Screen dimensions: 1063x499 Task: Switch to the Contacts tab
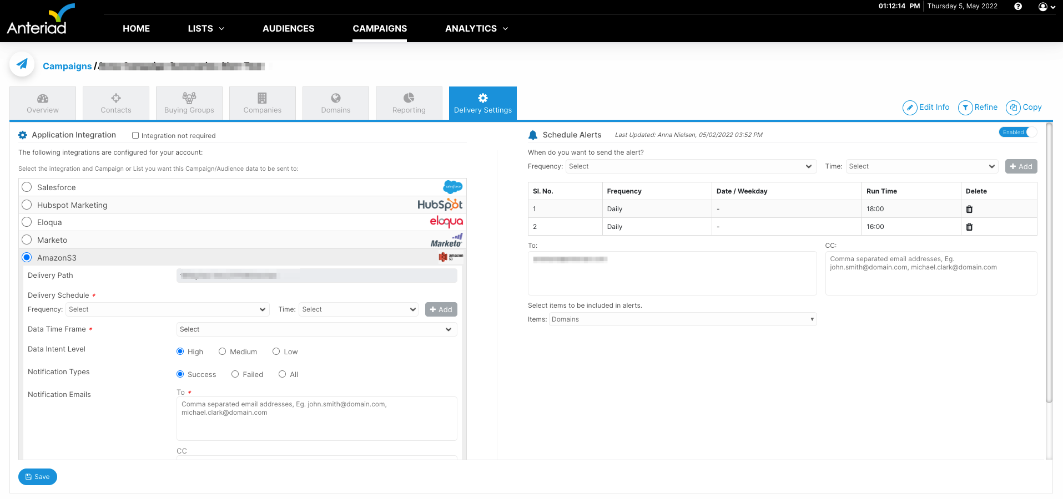116,103
